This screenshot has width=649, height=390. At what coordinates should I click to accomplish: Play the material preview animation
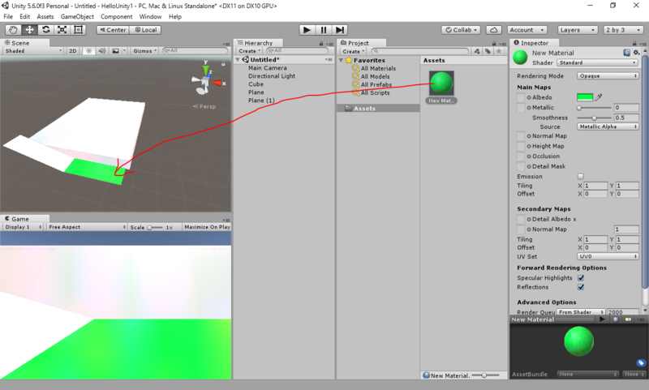[602, 319]
